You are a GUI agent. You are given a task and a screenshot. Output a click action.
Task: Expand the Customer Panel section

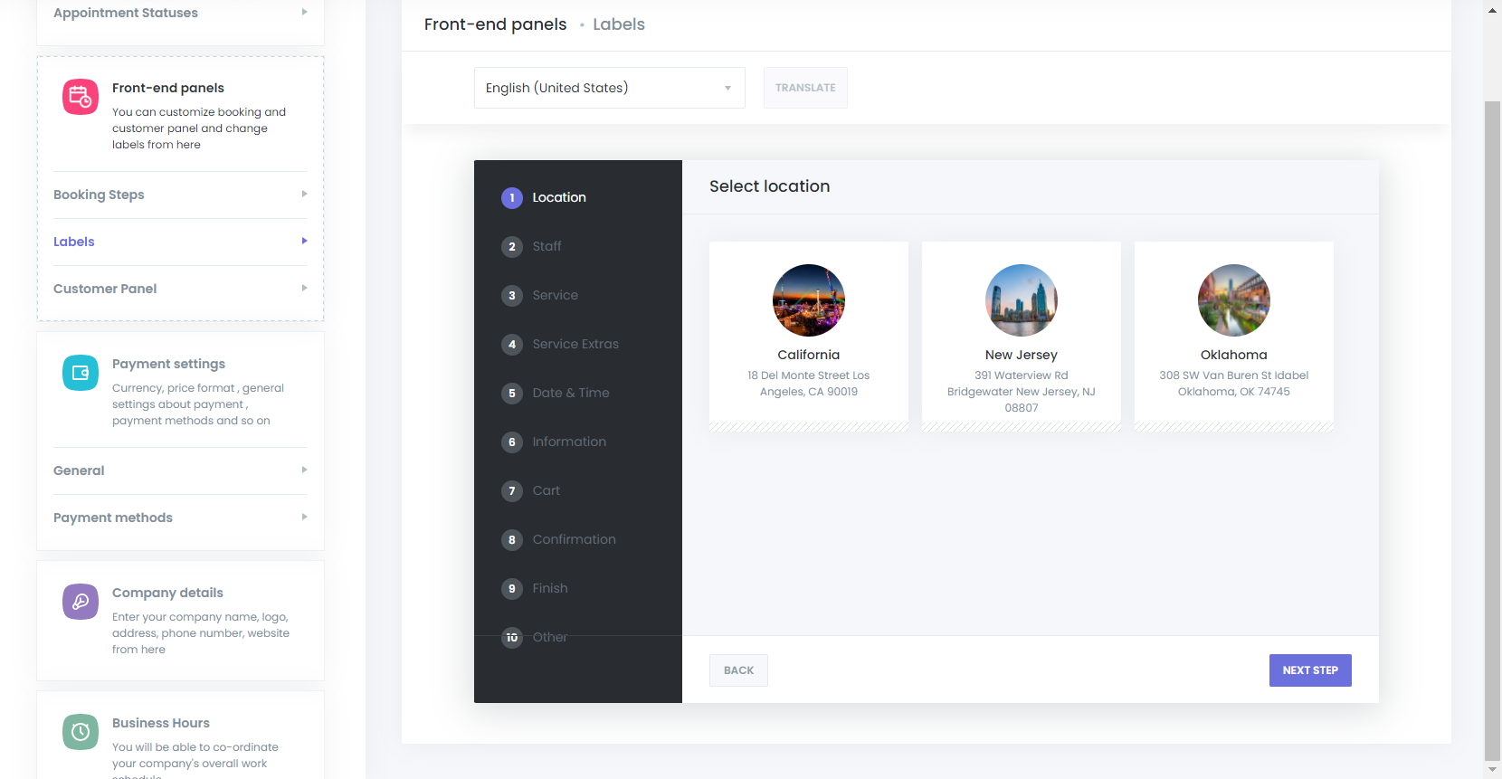click(x=180, y=289)
